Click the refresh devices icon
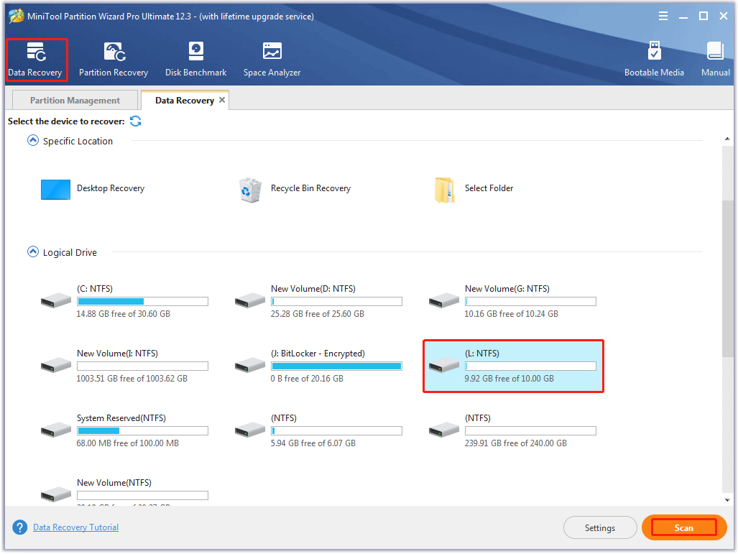738x554 pixels. (136, 121)
